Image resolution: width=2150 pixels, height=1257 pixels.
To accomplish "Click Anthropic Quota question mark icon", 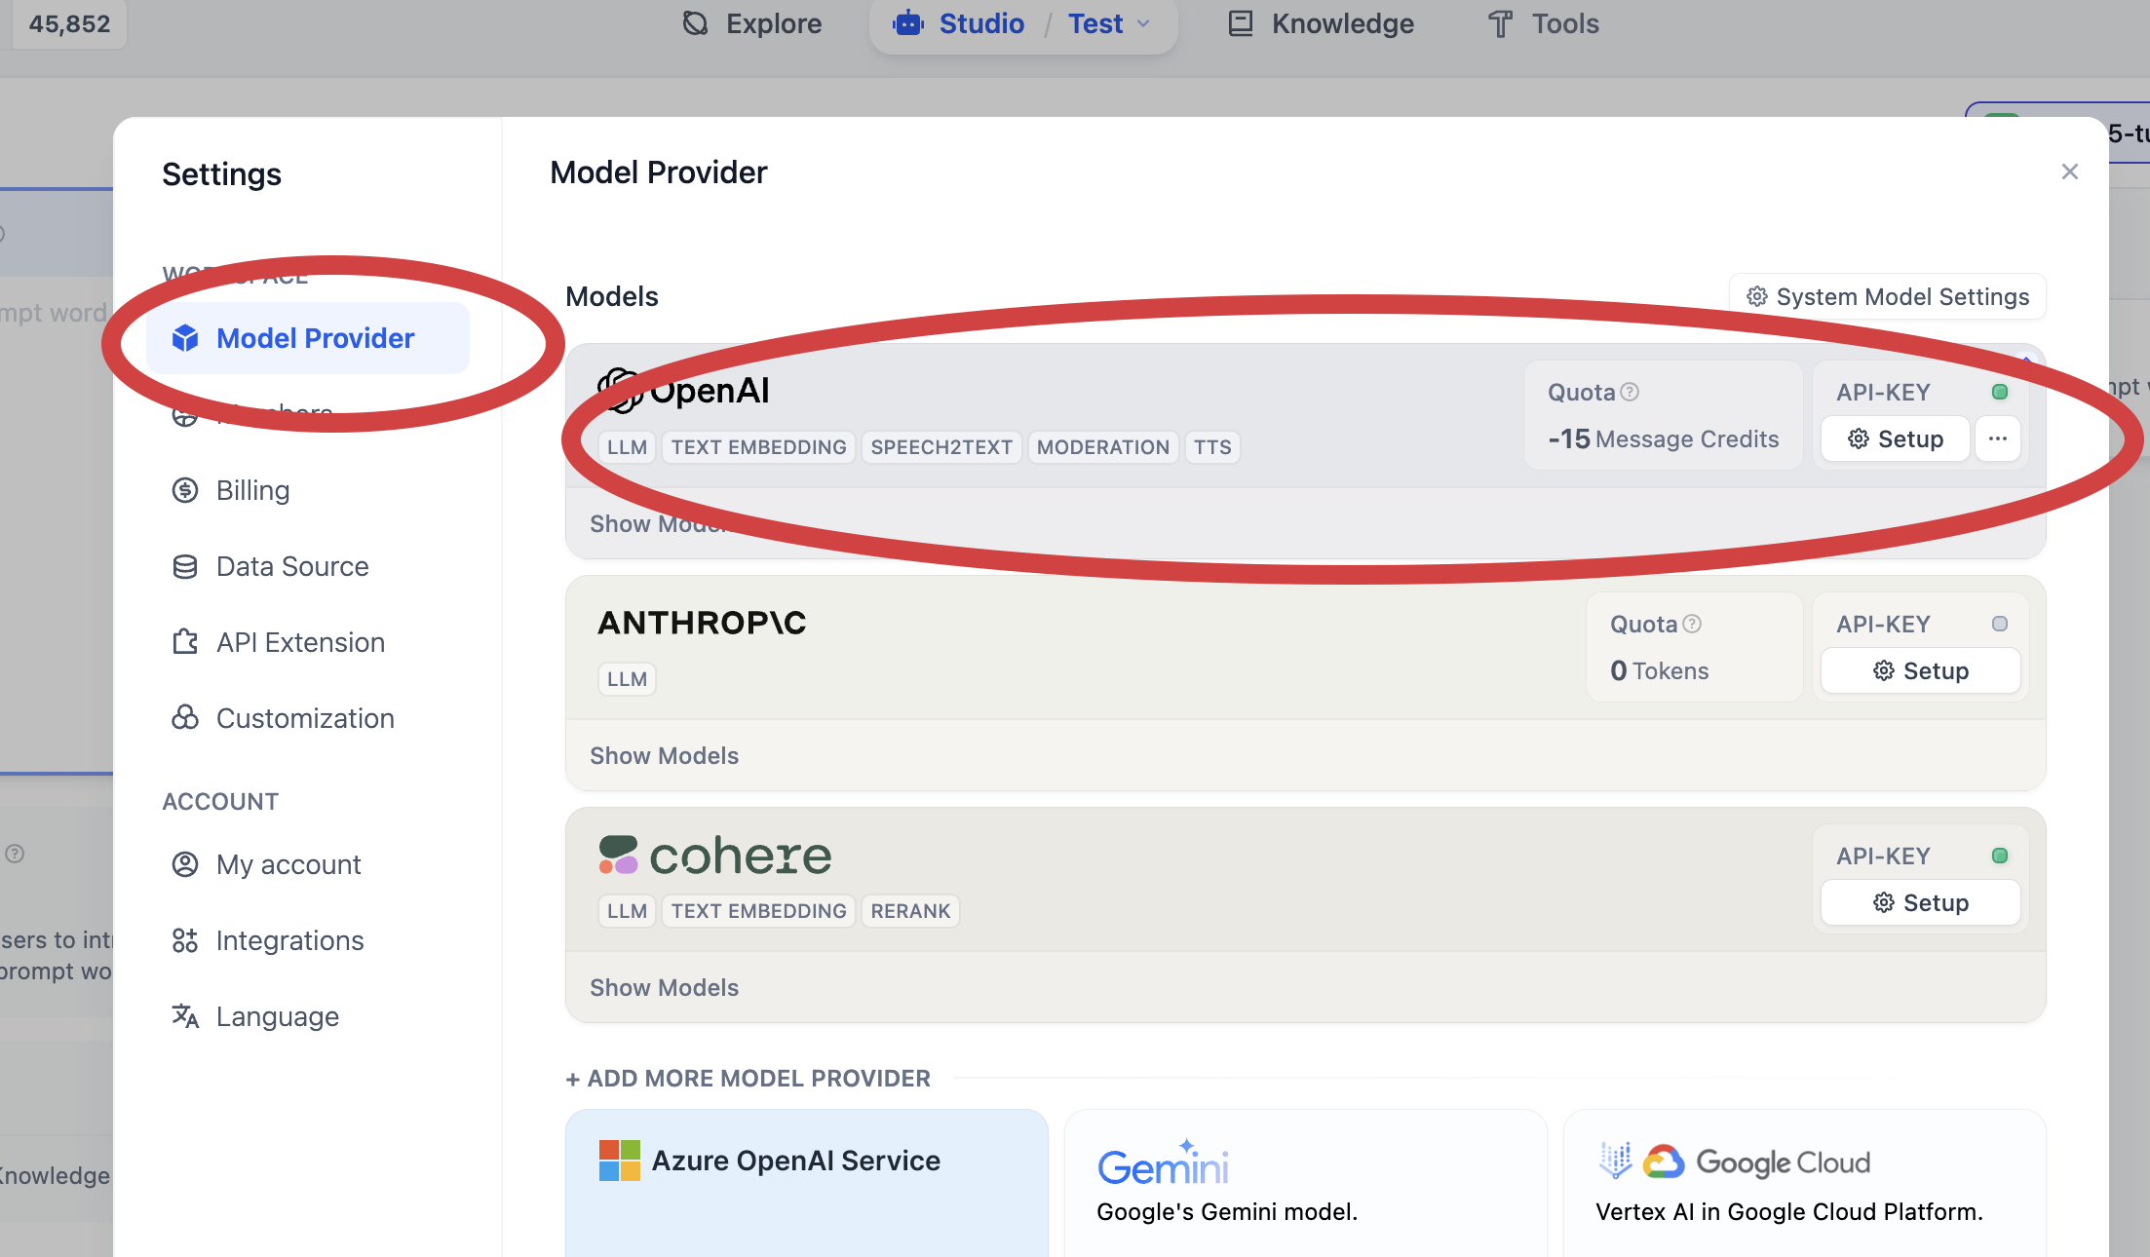I will pyautogui.click(x=1692, y=624).
